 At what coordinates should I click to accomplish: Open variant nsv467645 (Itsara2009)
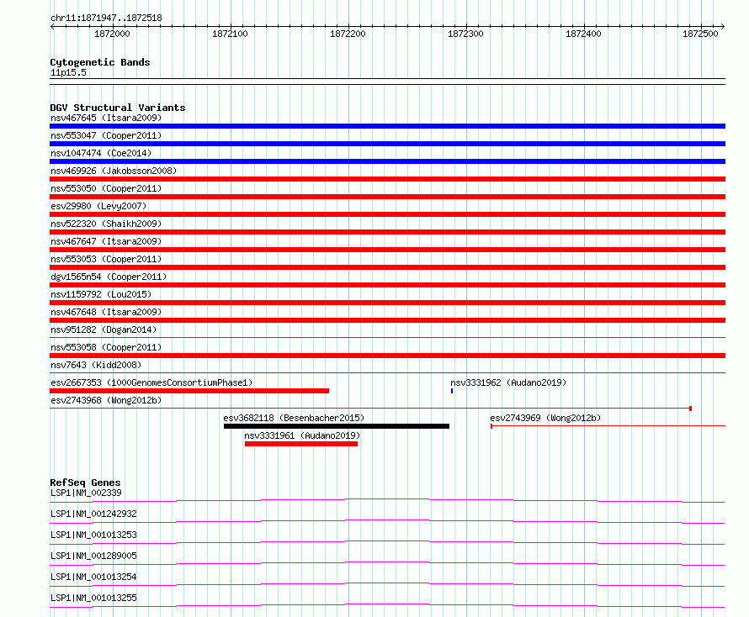(x=106, y=118)
